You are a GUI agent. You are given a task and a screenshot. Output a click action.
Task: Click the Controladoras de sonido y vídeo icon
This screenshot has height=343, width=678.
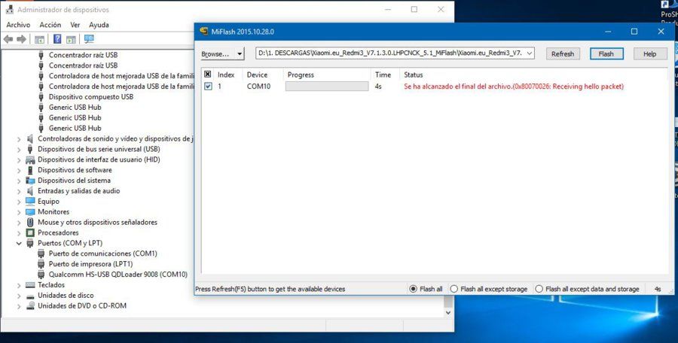[30, 138]
